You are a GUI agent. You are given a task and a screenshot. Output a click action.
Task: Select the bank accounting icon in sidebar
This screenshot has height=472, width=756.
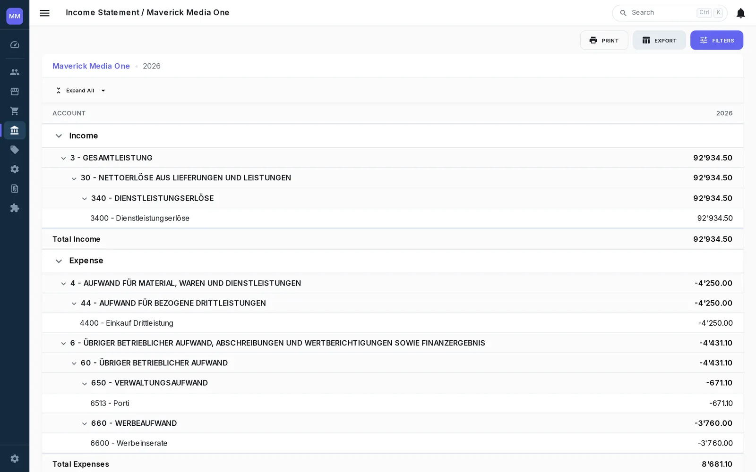click(x=15, y=130)
